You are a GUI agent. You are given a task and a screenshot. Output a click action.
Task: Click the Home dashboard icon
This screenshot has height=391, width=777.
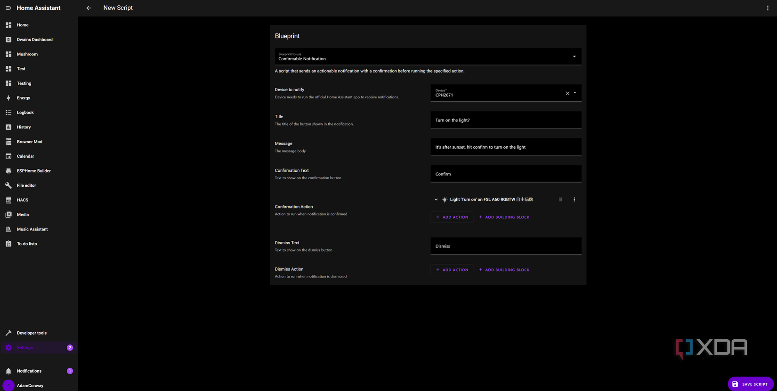pyautogui.click(x=8, y=25)
